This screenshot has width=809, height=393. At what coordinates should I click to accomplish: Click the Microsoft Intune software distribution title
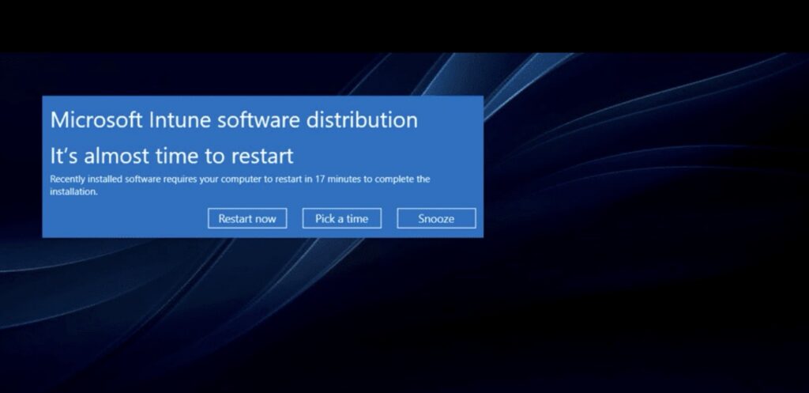coord(234,120)
